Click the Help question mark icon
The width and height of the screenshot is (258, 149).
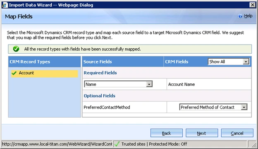pyautogui.click(x=240, y=16)
